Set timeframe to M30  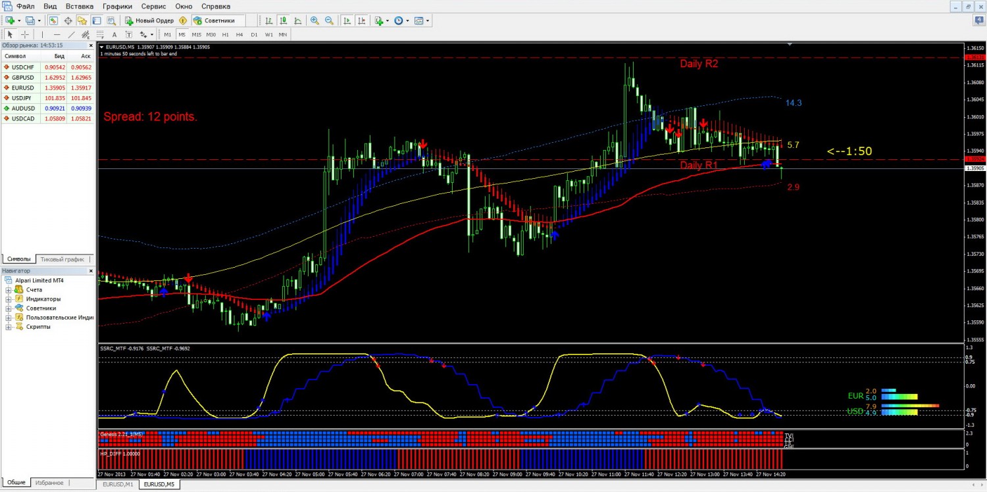[211, 34]
